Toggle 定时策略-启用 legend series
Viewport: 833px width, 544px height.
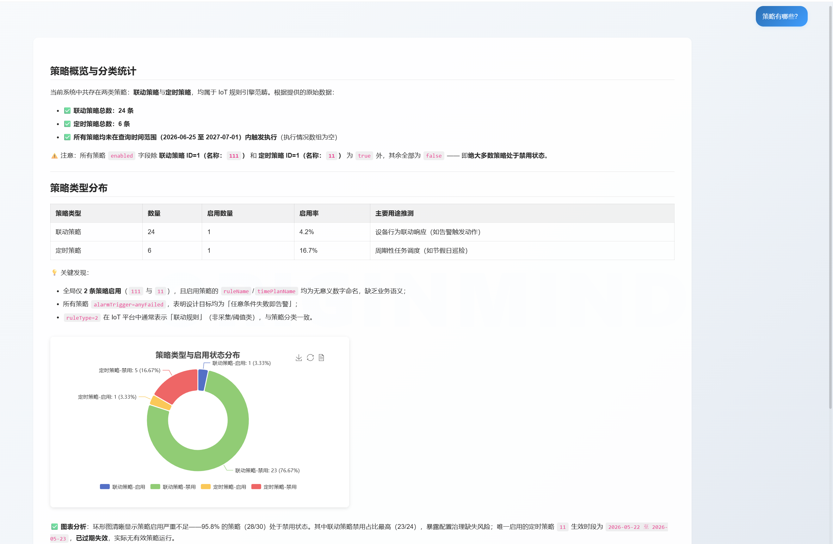[x=223, y=487]
